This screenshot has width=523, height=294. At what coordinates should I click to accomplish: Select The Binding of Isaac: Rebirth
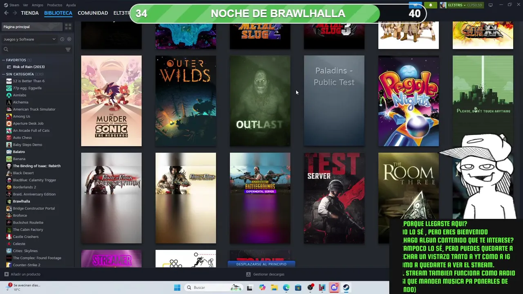(36, 166)
